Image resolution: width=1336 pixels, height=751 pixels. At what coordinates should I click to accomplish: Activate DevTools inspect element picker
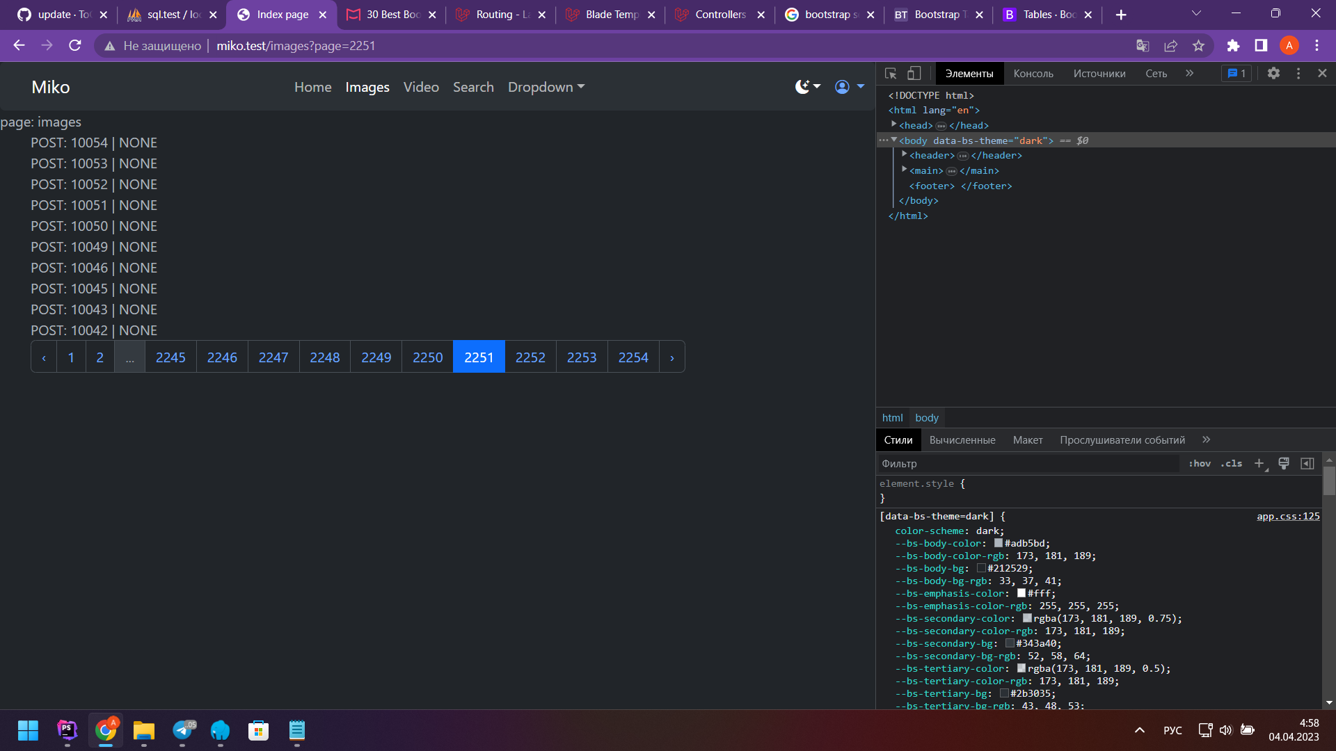pyautogui.click(x=891, y=73)
